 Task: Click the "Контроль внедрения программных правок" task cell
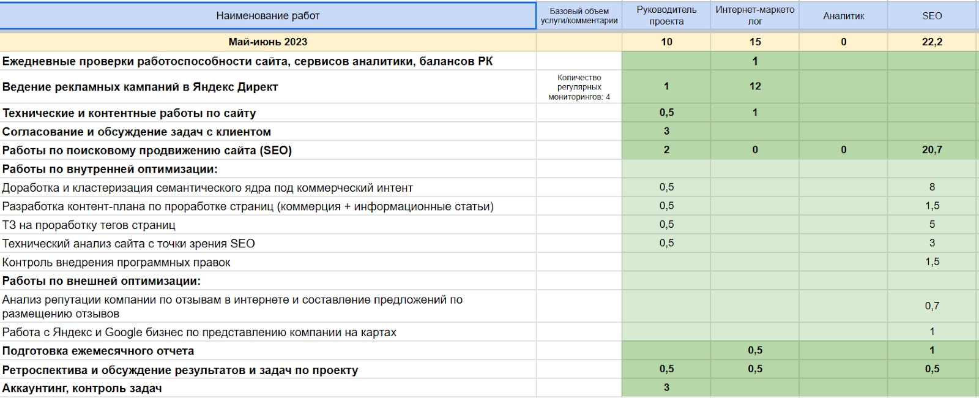pos(116,263)
